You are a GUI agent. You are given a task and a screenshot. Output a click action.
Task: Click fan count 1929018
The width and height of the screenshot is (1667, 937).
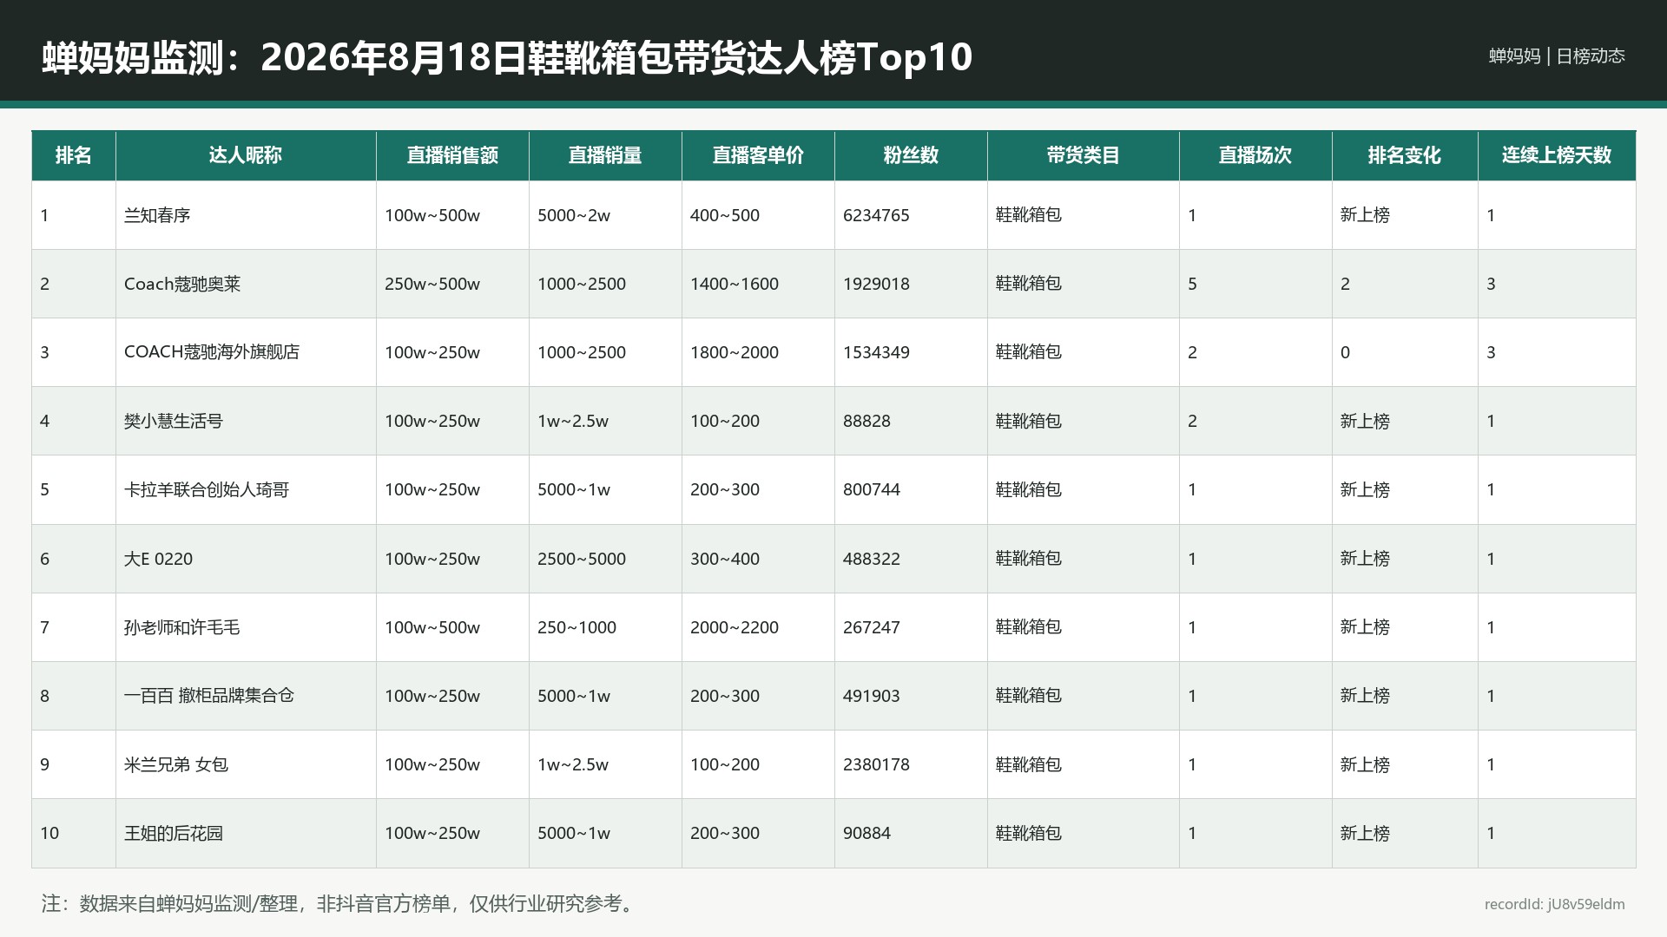tap(876, 284)
